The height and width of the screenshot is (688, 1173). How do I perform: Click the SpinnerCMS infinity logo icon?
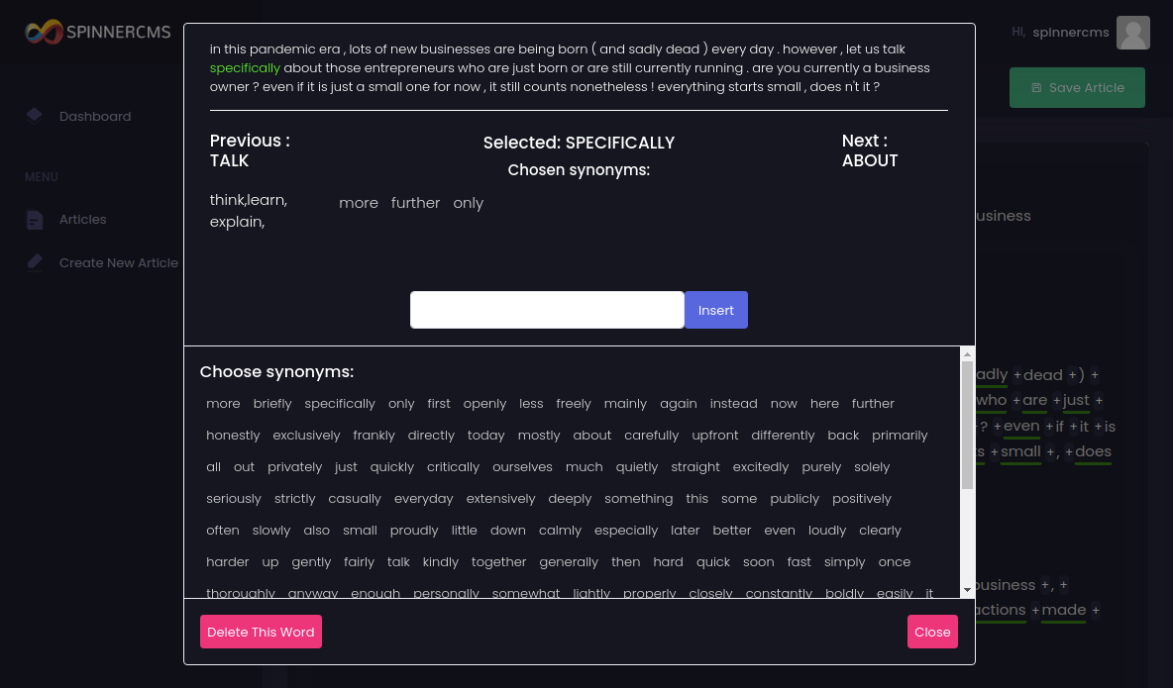pos(44,32)
